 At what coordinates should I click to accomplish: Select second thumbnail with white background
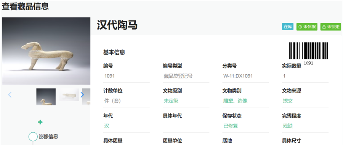[69, 95]
